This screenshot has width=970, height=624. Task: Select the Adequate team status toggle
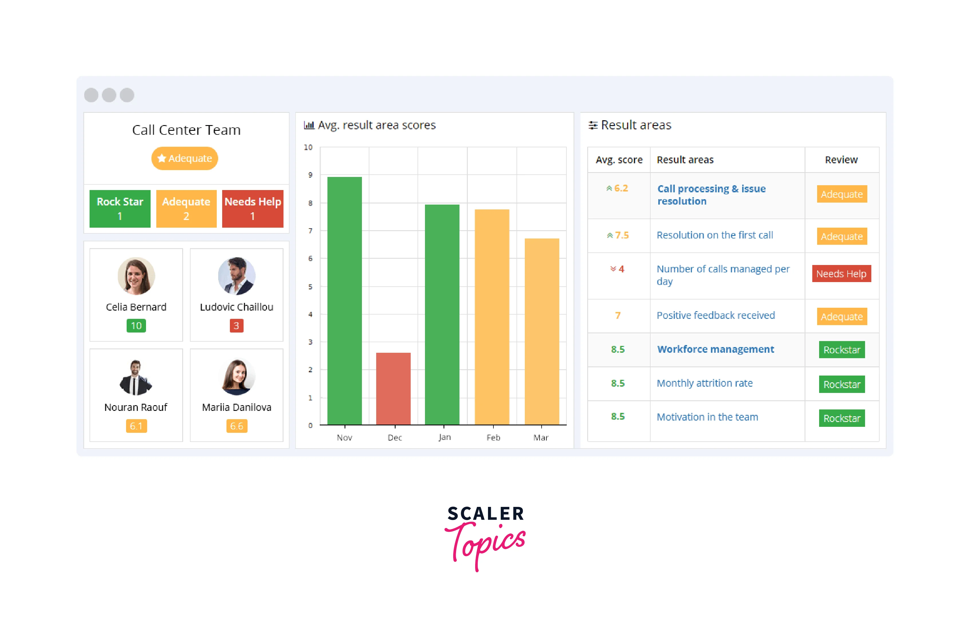coord(186,158)
